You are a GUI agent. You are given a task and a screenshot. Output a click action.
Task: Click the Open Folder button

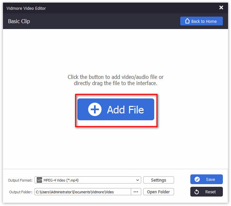pyautogui.click(x=158, y=192)
